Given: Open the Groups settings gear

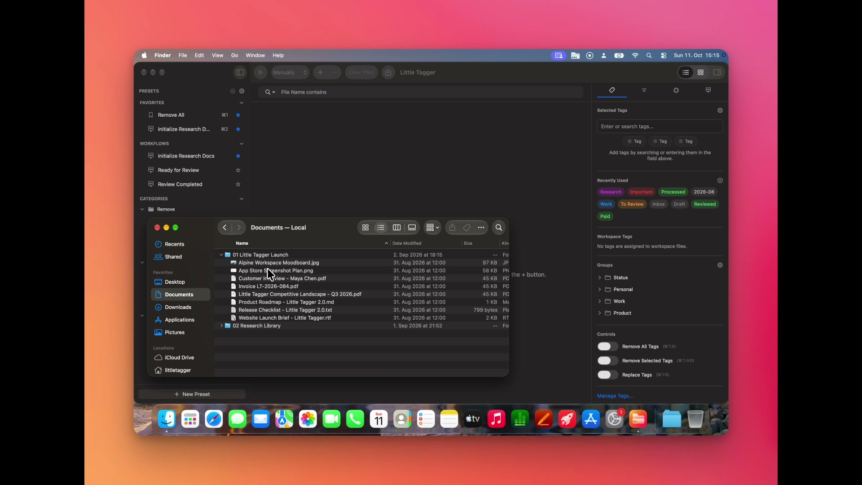Looking at the screenshot, I should 720,265.
